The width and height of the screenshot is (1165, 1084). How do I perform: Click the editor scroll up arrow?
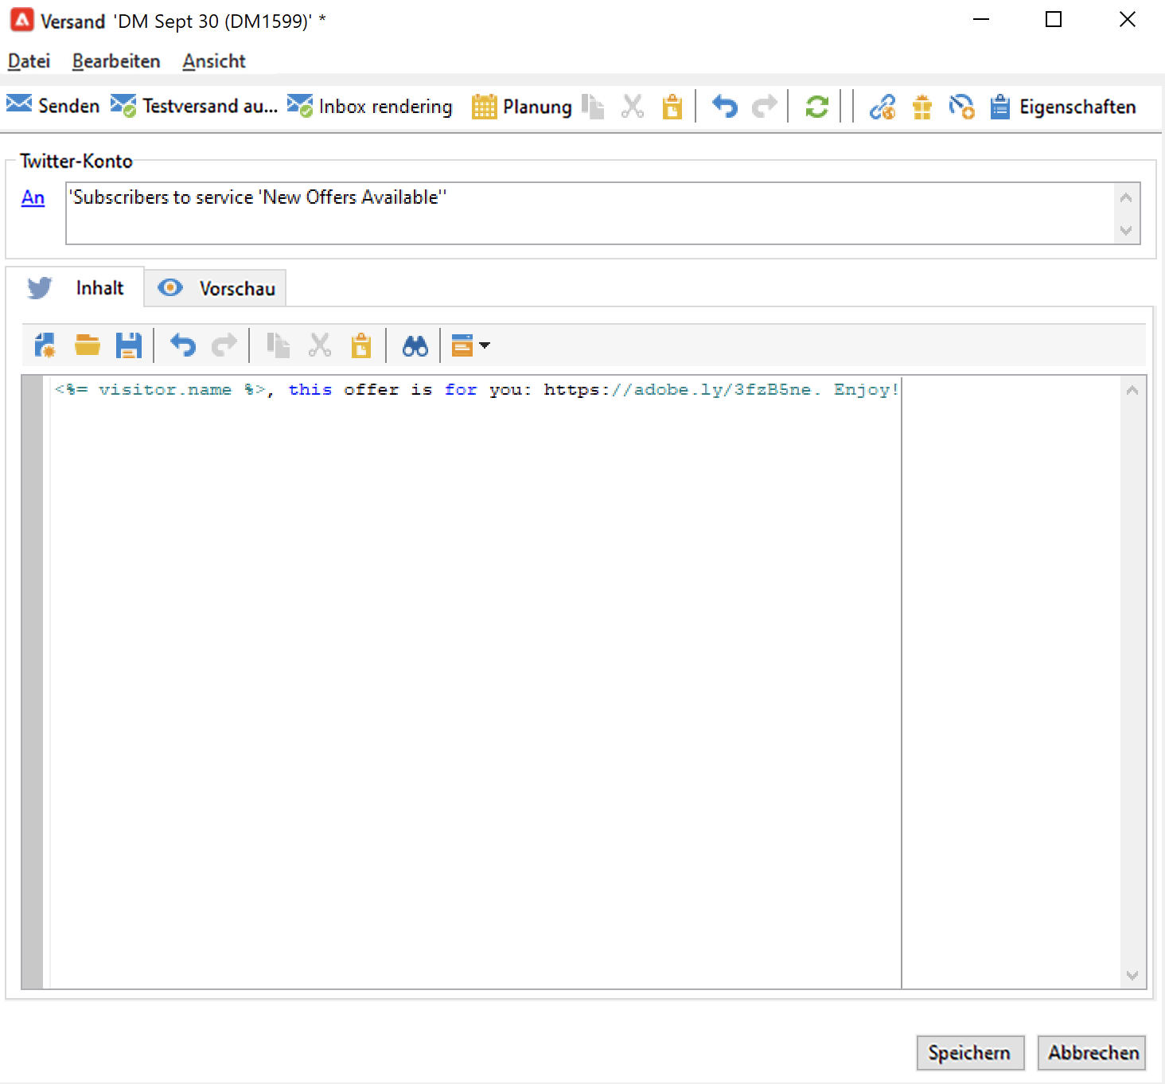coord(1132,390)
